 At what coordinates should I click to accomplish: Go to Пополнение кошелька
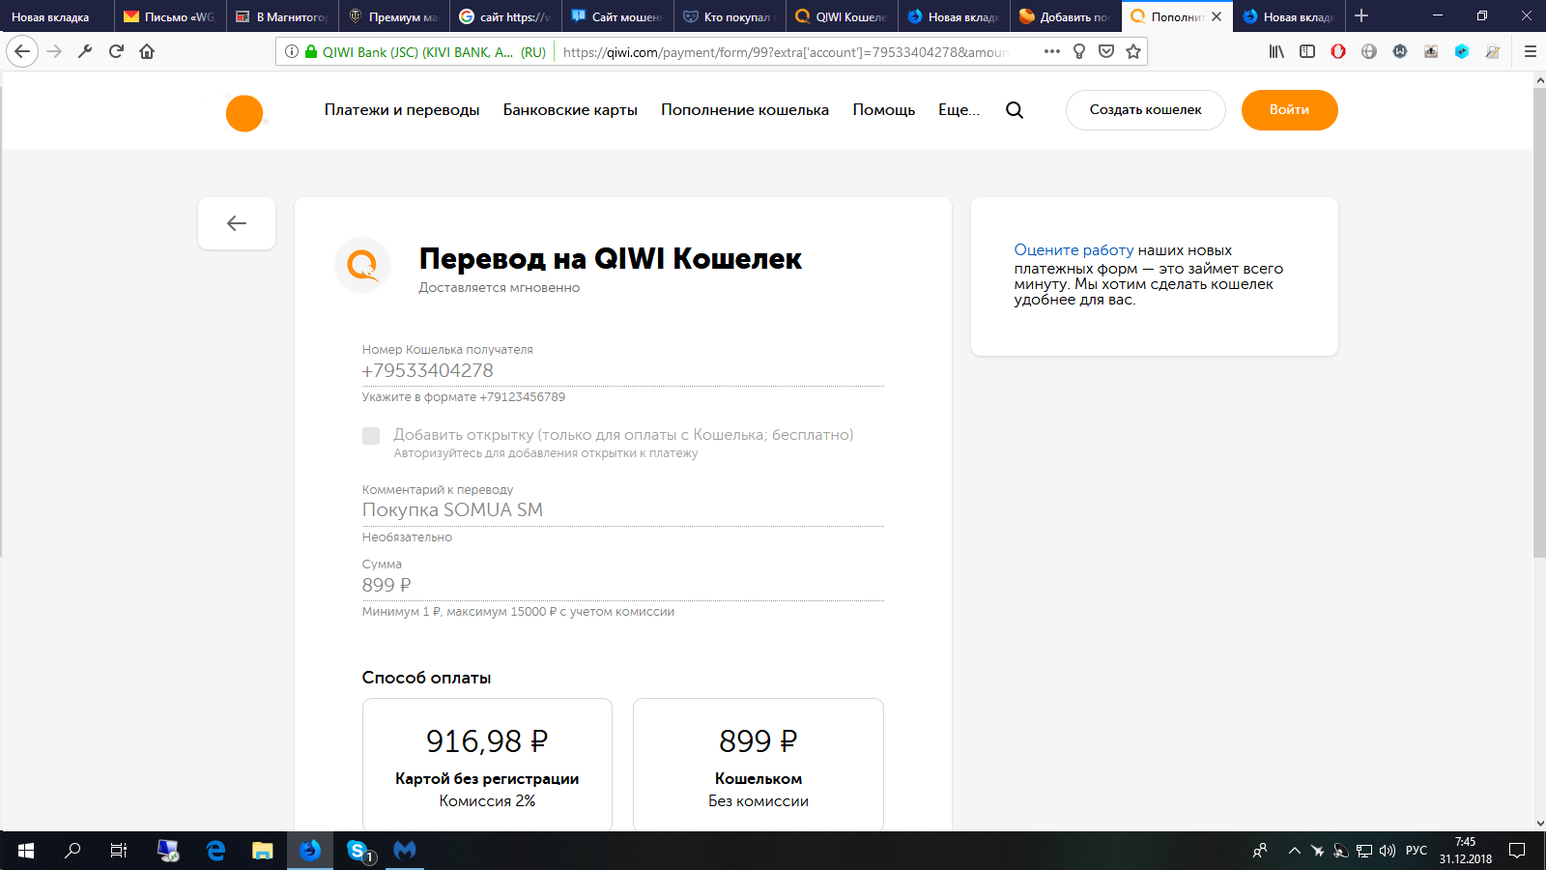[x=745, y=110]
